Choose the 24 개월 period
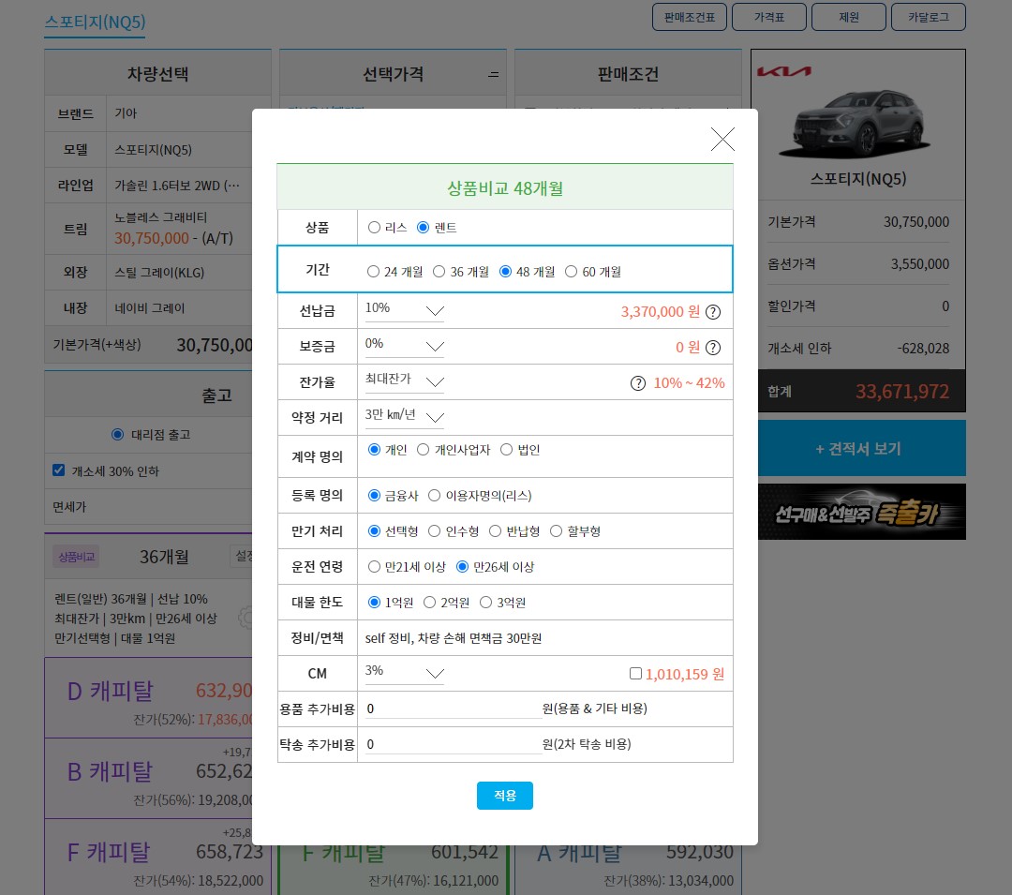1012x895 pixels. point(373,272)
